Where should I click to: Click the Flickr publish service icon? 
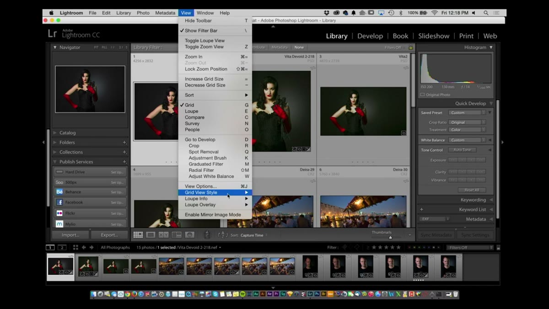59,213
